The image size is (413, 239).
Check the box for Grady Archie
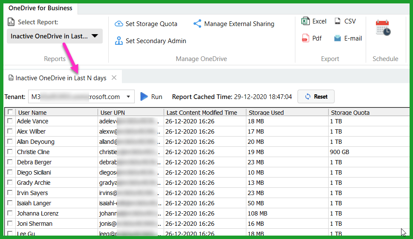[10, 182]
